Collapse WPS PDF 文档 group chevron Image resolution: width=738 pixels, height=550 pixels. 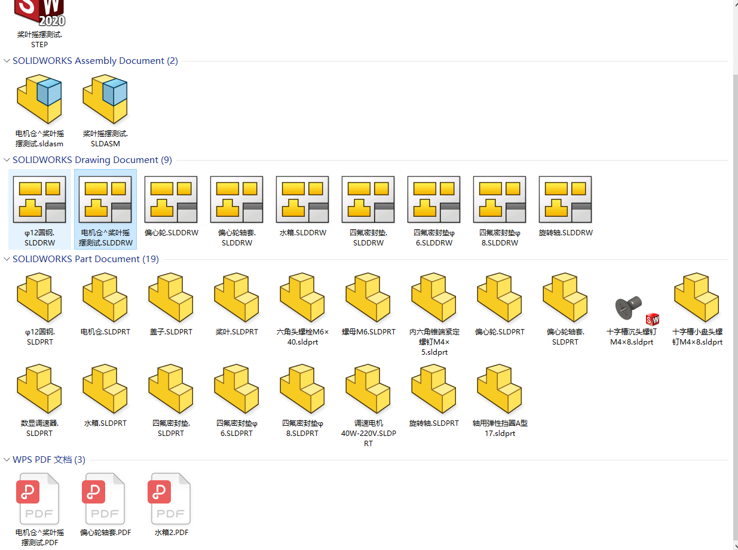7,460
